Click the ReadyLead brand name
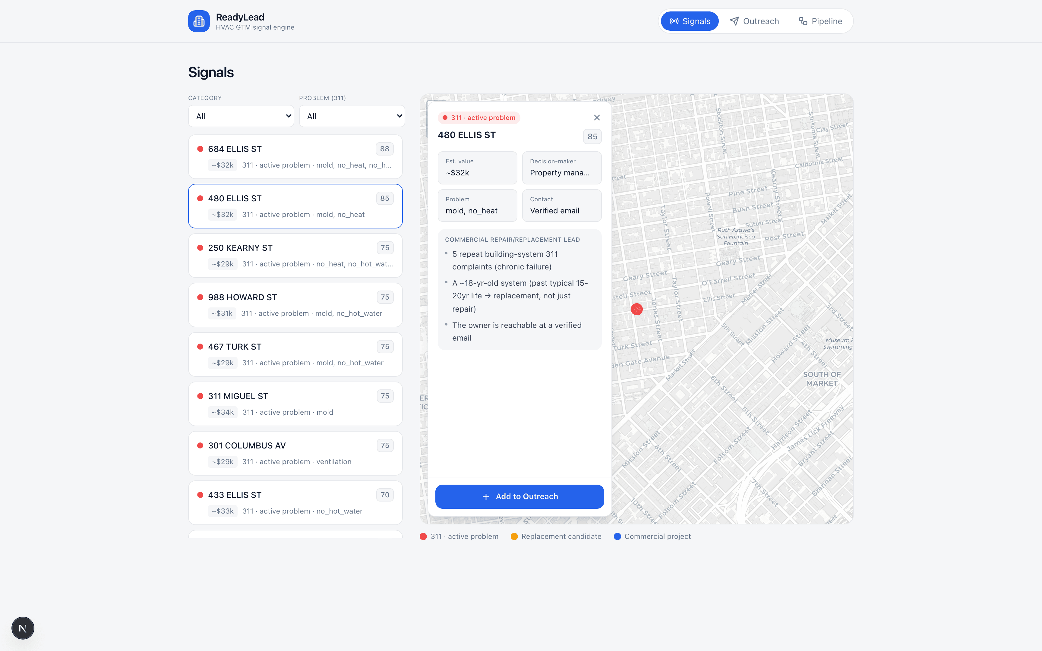 pos(240,17)
